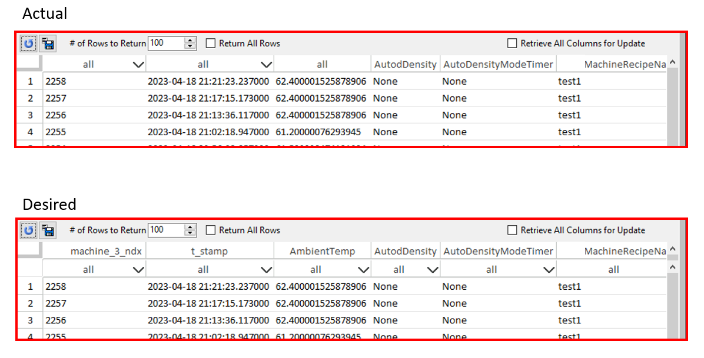
Task: Click the save/export icon in the Desired grid toolbar
Action: pyautogui.click(x=48, y=230)
